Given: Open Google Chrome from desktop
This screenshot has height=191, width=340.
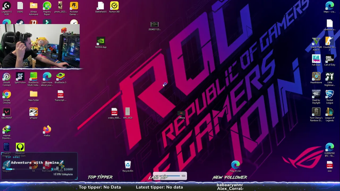Looking at the screenshot, I should click(7, 97).
